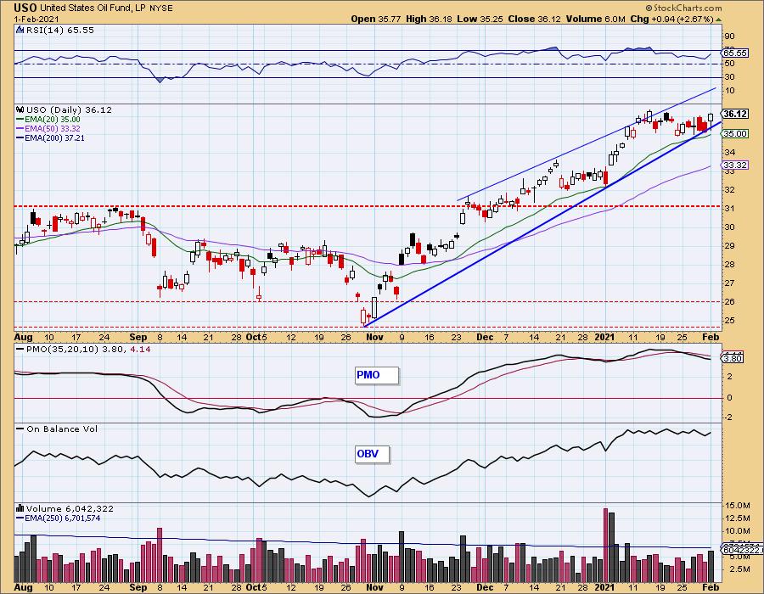The width and height of the screenshot is (764, 594).
Task: Click the volume bars icon beside Volume 6,042,322
Action: (x=20, y=509)
